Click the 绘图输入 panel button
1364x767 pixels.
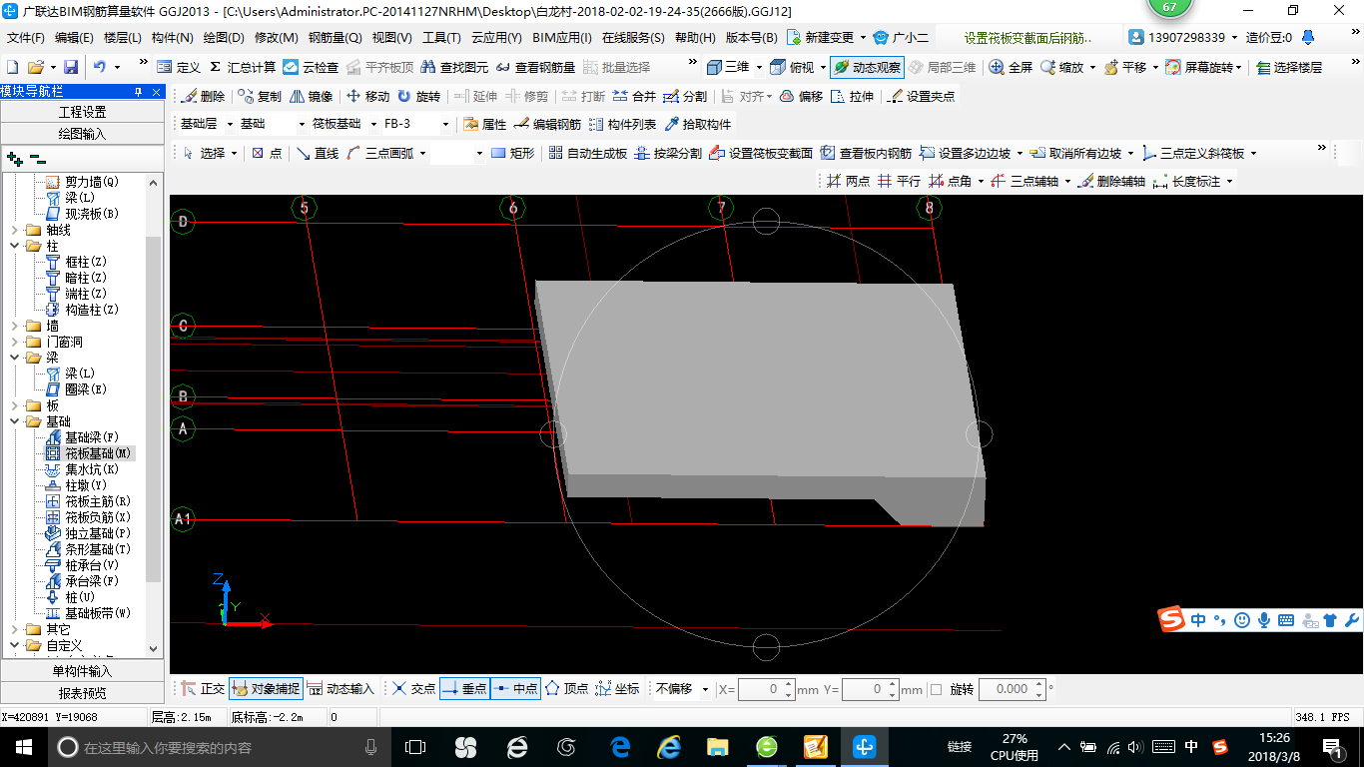[82, 133]
